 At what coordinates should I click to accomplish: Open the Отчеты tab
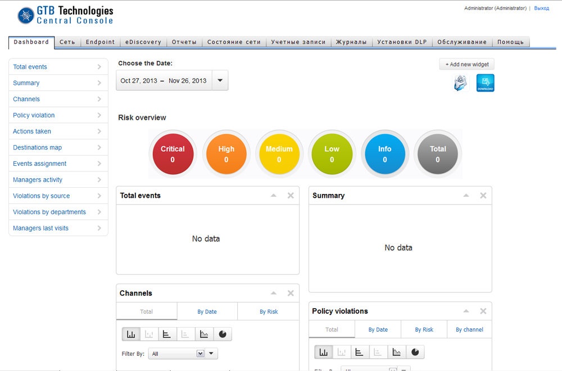click(x=184, y=42)
